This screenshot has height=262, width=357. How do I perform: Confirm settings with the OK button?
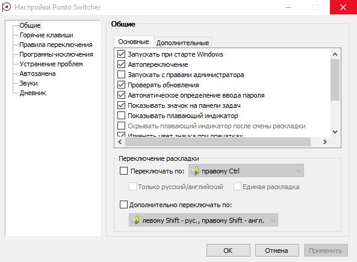228,251
